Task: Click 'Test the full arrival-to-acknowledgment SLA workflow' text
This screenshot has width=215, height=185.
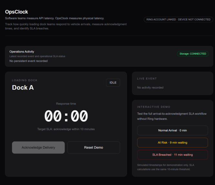Action: click(172, 116)
